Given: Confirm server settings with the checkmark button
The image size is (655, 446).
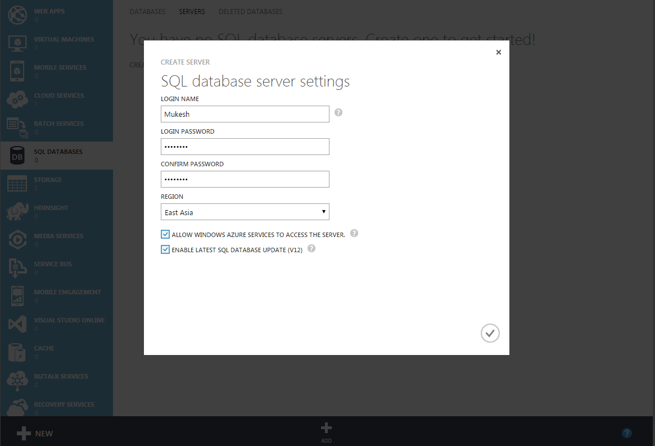Looking at the screenshot, I should point(490,333).
